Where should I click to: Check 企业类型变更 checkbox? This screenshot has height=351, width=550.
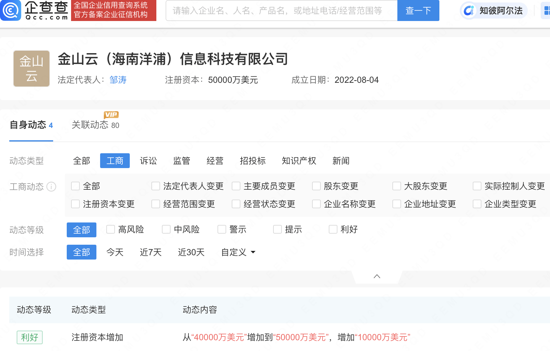coord(477,204)
